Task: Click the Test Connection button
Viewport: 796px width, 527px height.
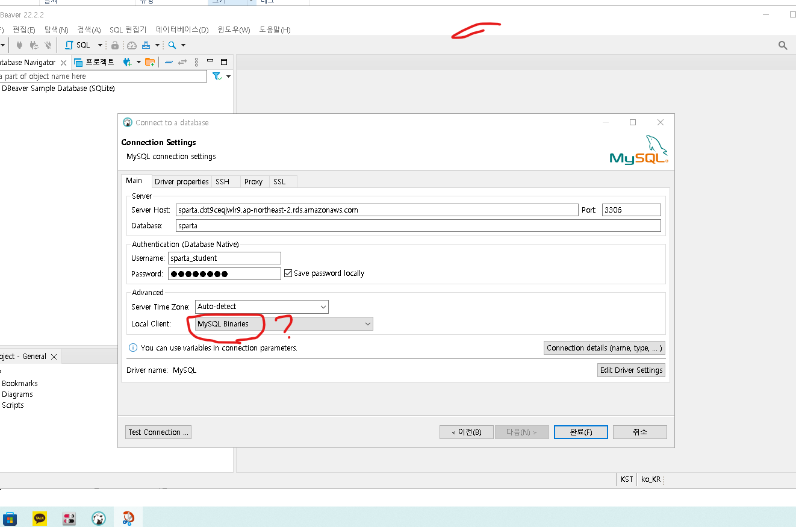Action: (x=158, y=432)
